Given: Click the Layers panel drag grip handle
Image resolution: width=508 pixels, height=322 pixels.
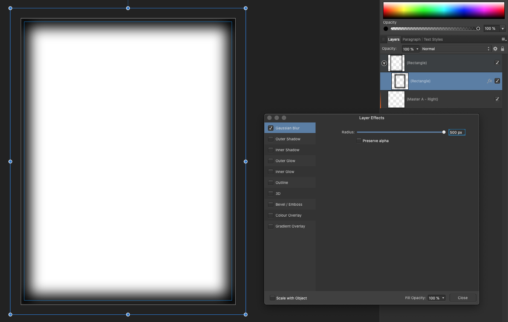Looking at the screenshot, I should [383, 39].
